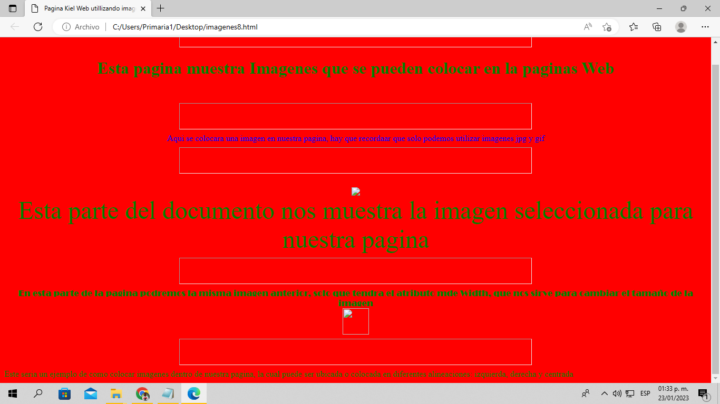This screenshot has height=404, width=720.
Task: Click the broken image above the large heading
Action: (356, 192)
